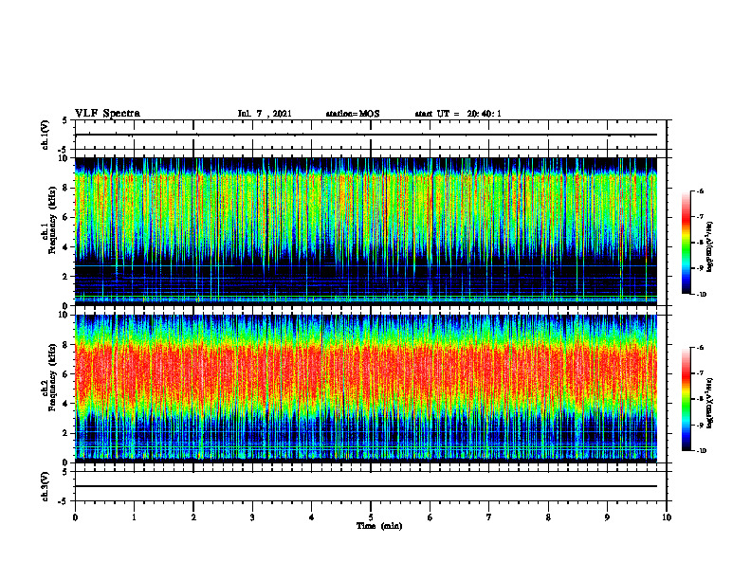
Task: Click the "station=MOS" header label
Action: click(x=353, y=114)
